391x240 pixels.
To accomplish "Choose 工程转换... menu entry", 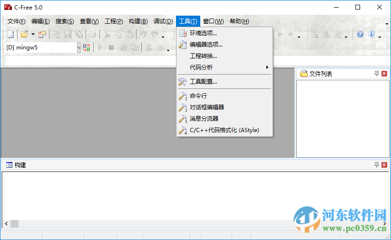I will coord(225,56).
